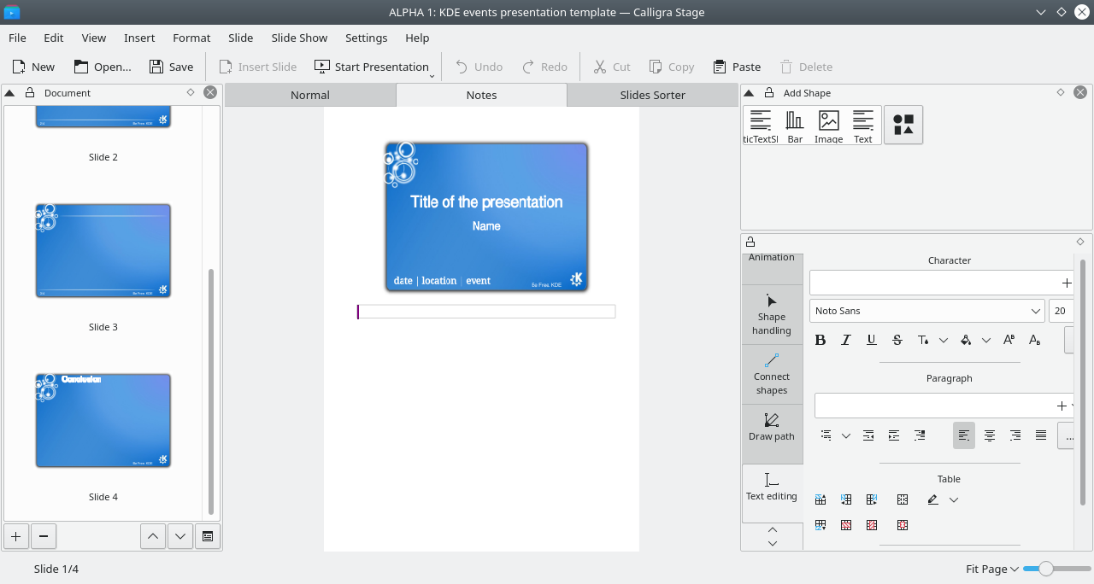
Task: Switch to the Normal view tab
Action: click(x=310, y=95)
